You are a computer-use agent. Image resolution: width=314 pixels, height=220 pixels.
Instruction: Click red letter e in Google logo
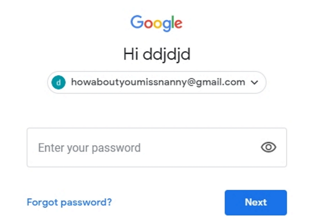click(x=178, y=24)
